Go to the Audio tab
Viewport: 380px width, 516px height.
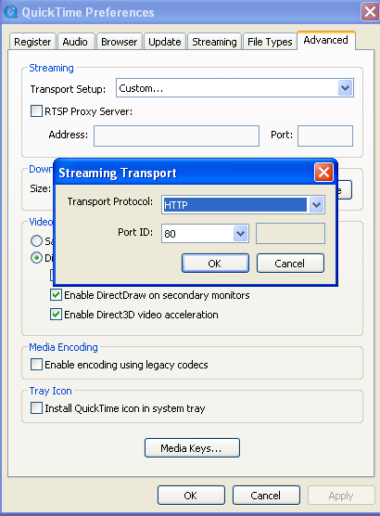[75, 42]
